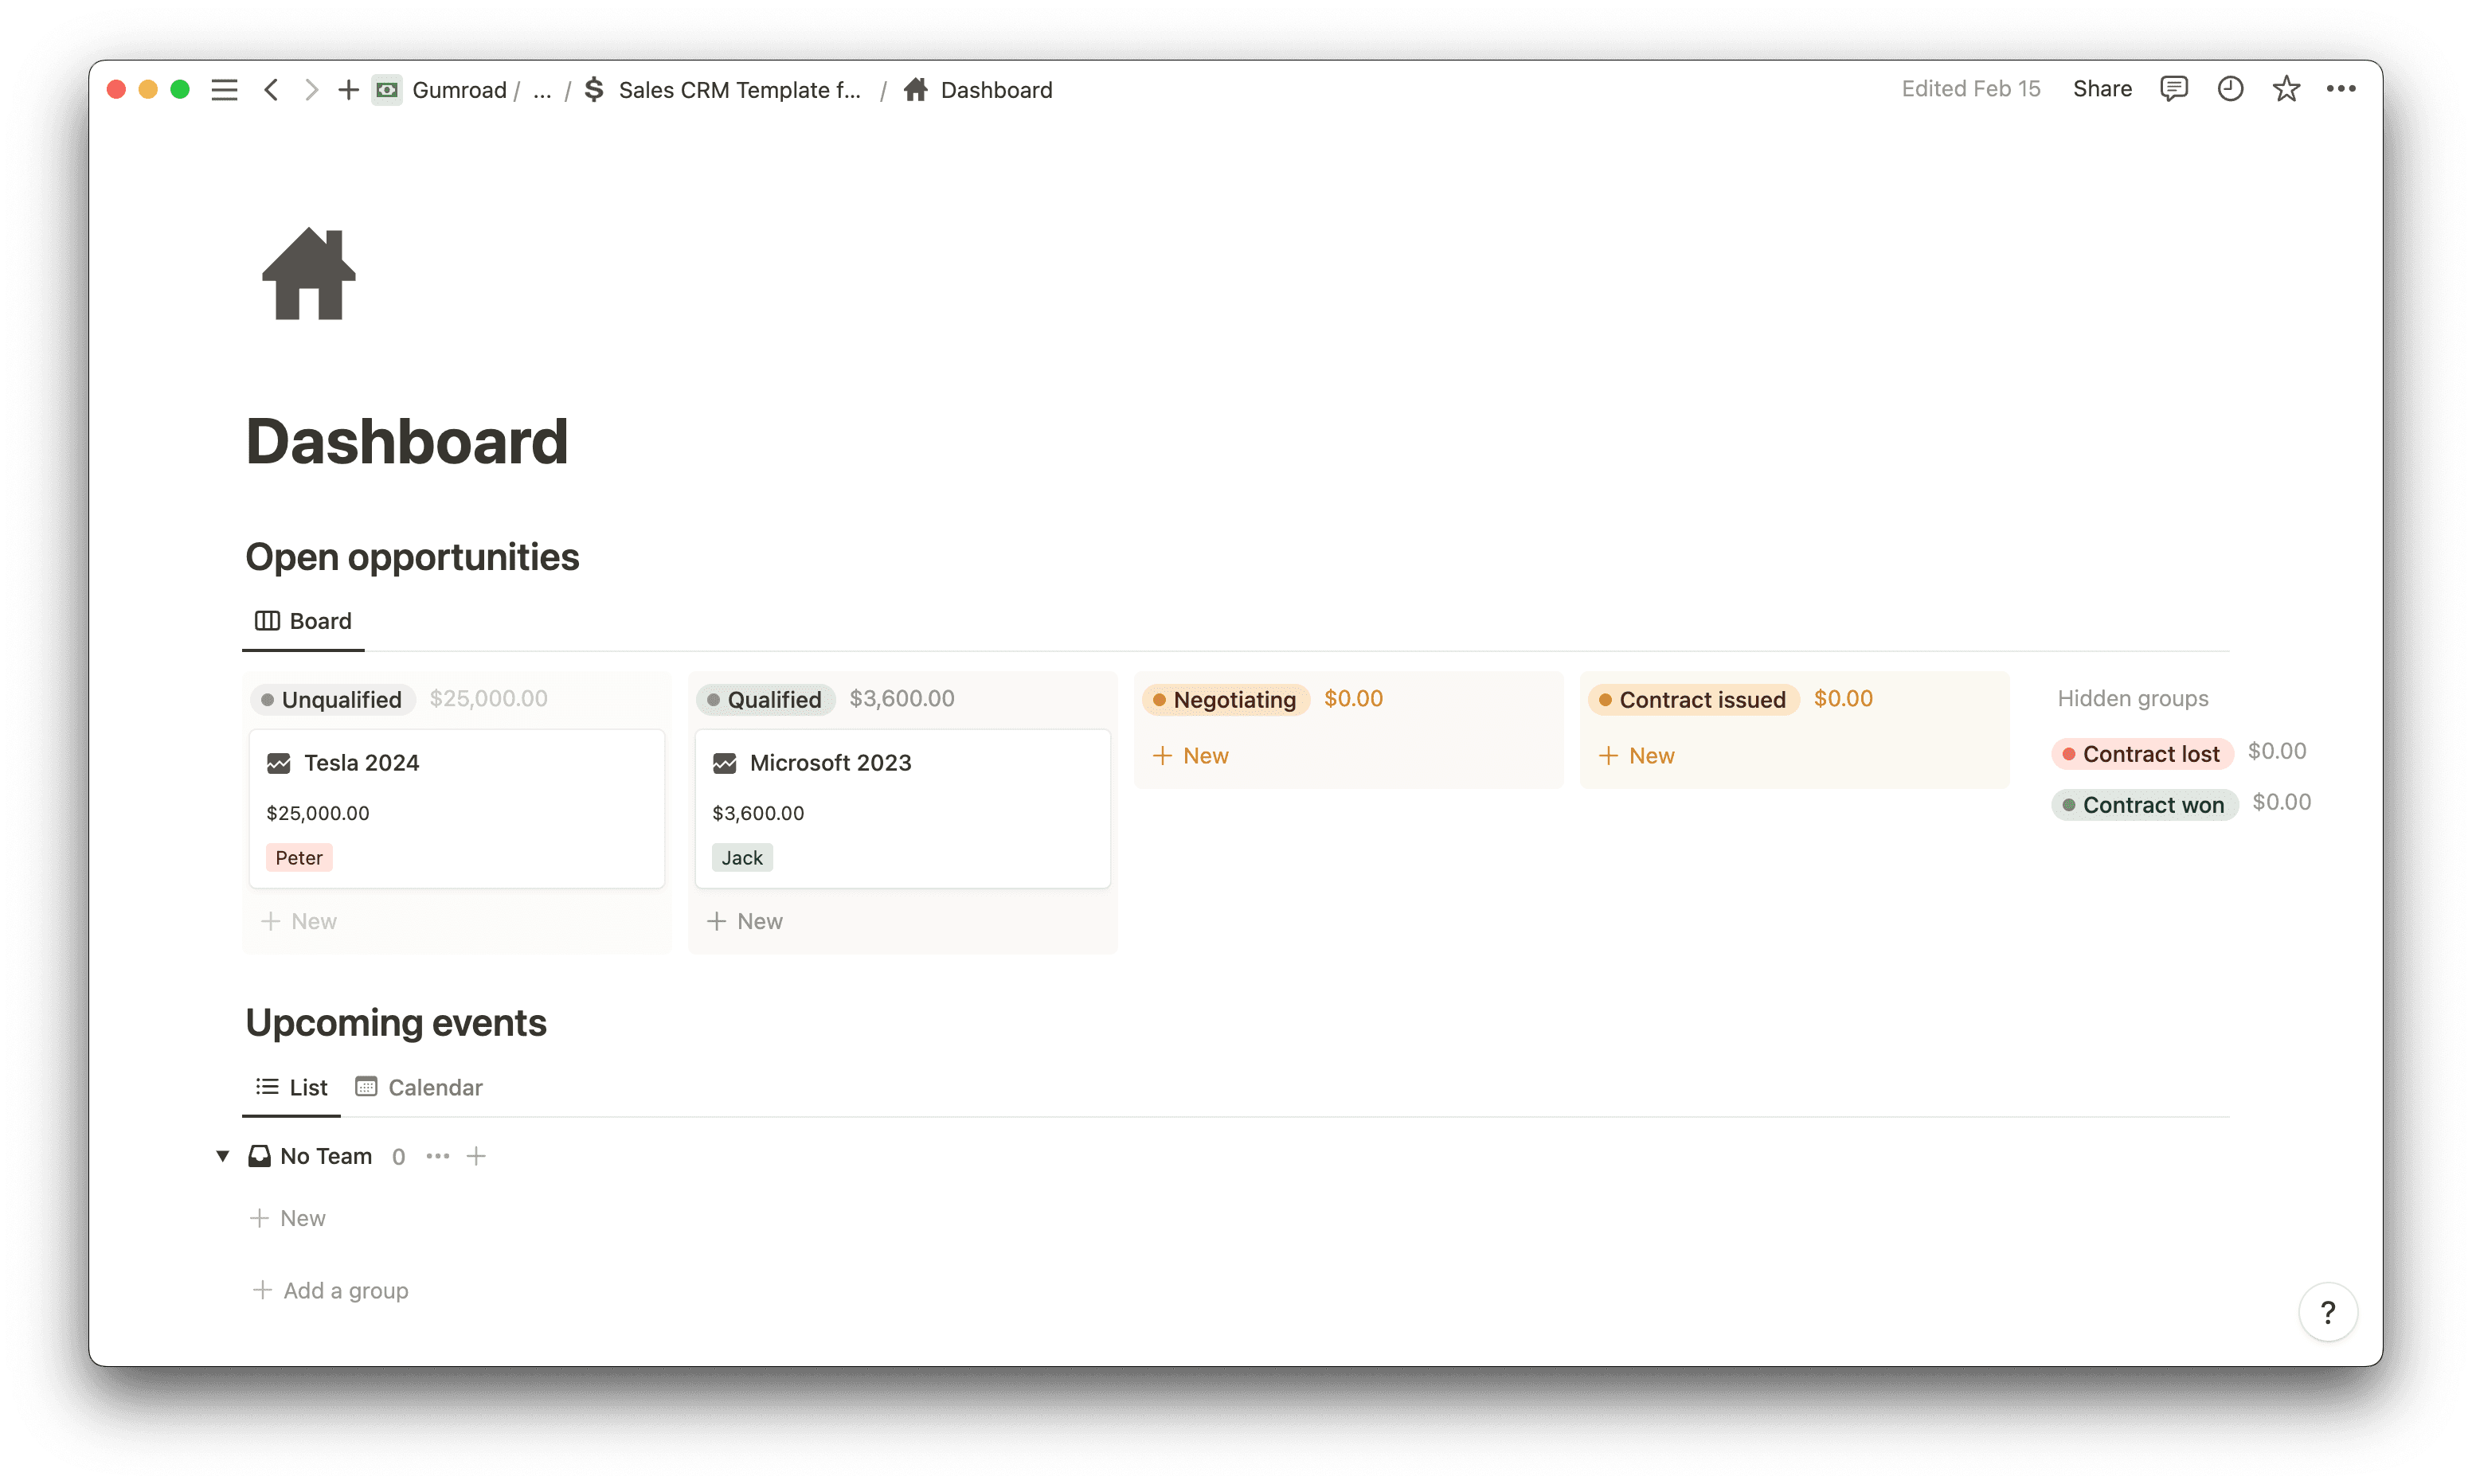The image size is (2472, 1484).
Task: Select the List view tab
Action: tap(292, 1087)
